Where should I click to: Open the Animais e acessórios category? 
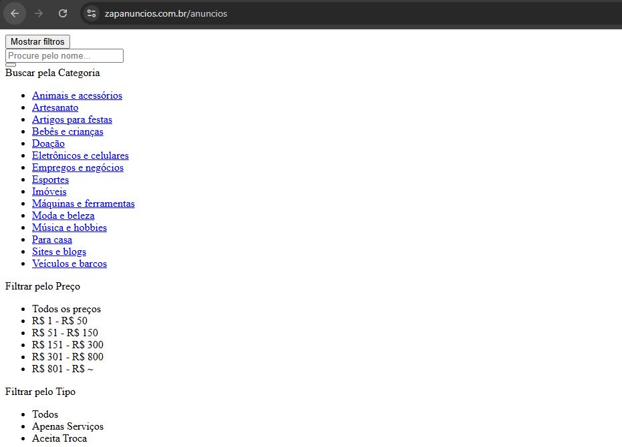[x=77, y=95]
